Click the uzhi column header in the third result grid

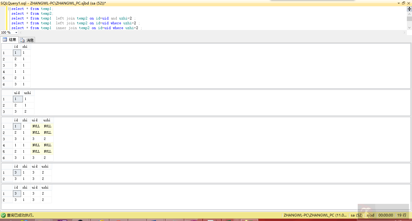(47, 120)
